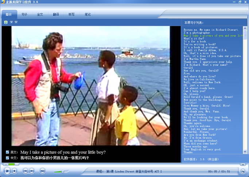Open the 全文 tab

tap(40, 15)
